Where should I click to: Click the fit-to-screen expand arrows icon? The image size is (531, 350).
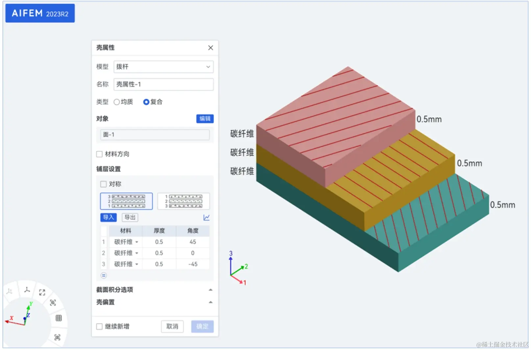42,292
